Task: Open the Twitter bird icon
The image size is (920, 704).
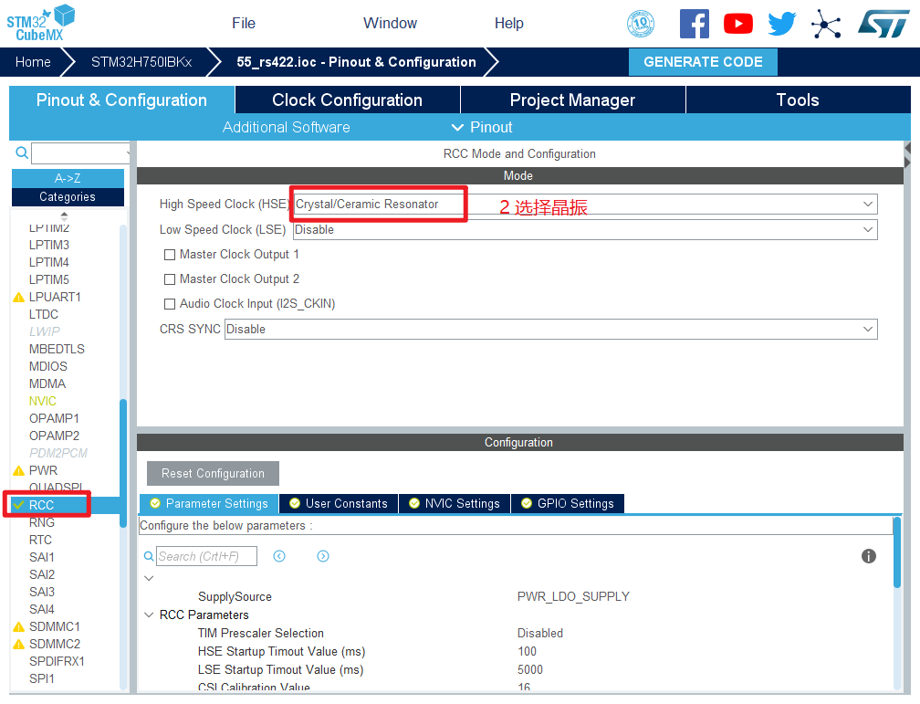Action: (781, 24)
